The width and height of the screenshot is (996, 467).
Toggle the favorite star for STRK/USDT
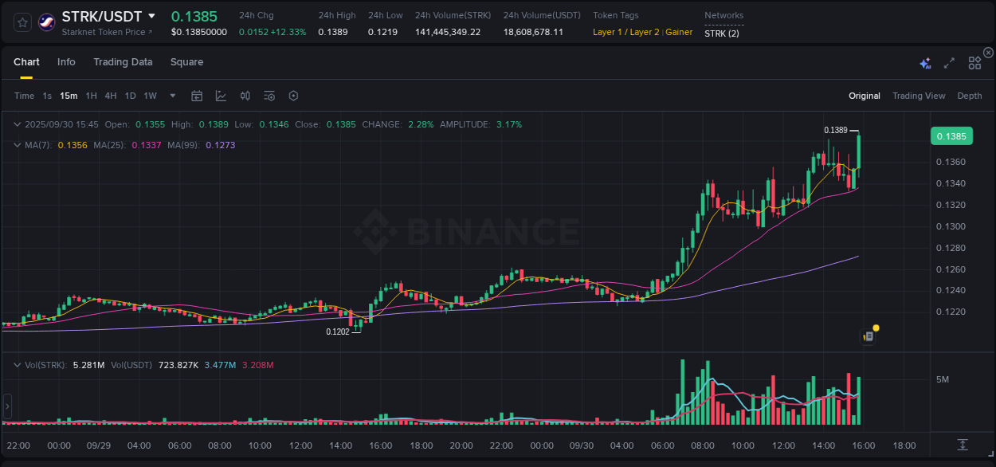[22, 22]
